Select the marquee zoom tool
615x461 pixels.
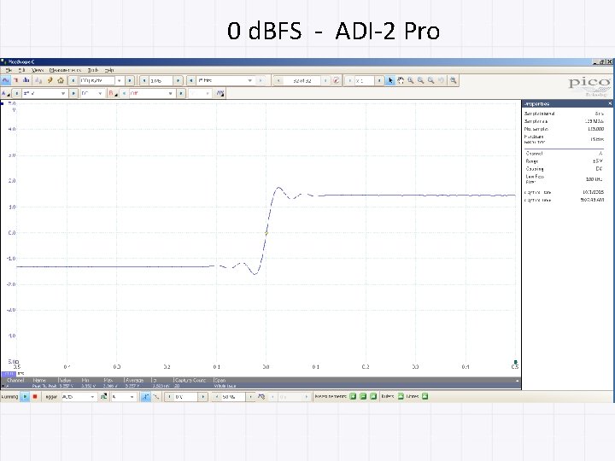(x=411, y=80)
